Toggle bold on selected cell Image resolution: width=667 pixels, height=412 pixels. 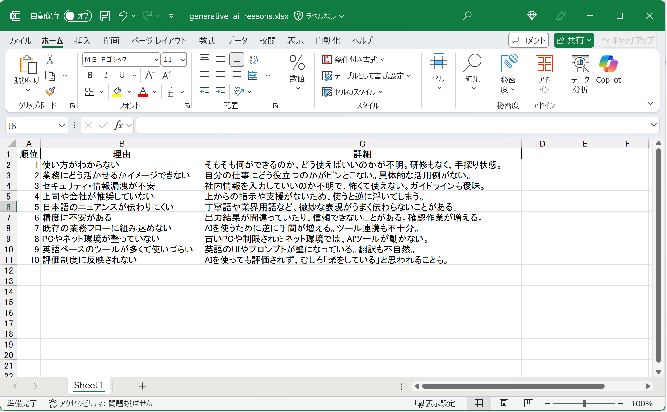click(x=90, y=75)
